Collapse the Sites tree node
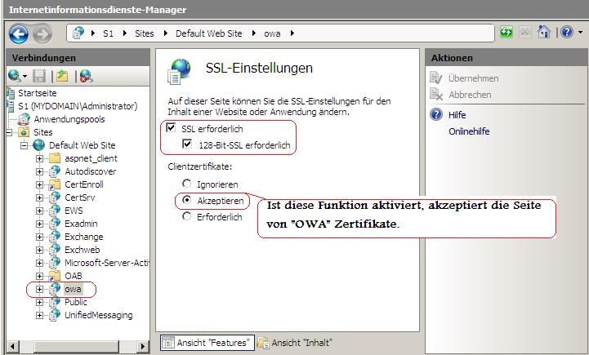Screen dimensions: 589x355 tap(9, 132)
